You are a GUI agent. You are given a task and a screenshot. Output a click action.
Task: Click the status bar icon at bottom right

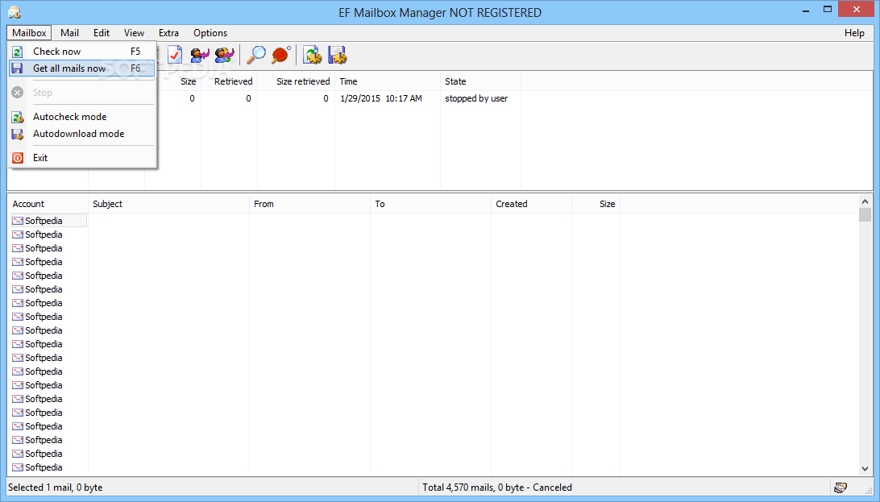[841, 487]
